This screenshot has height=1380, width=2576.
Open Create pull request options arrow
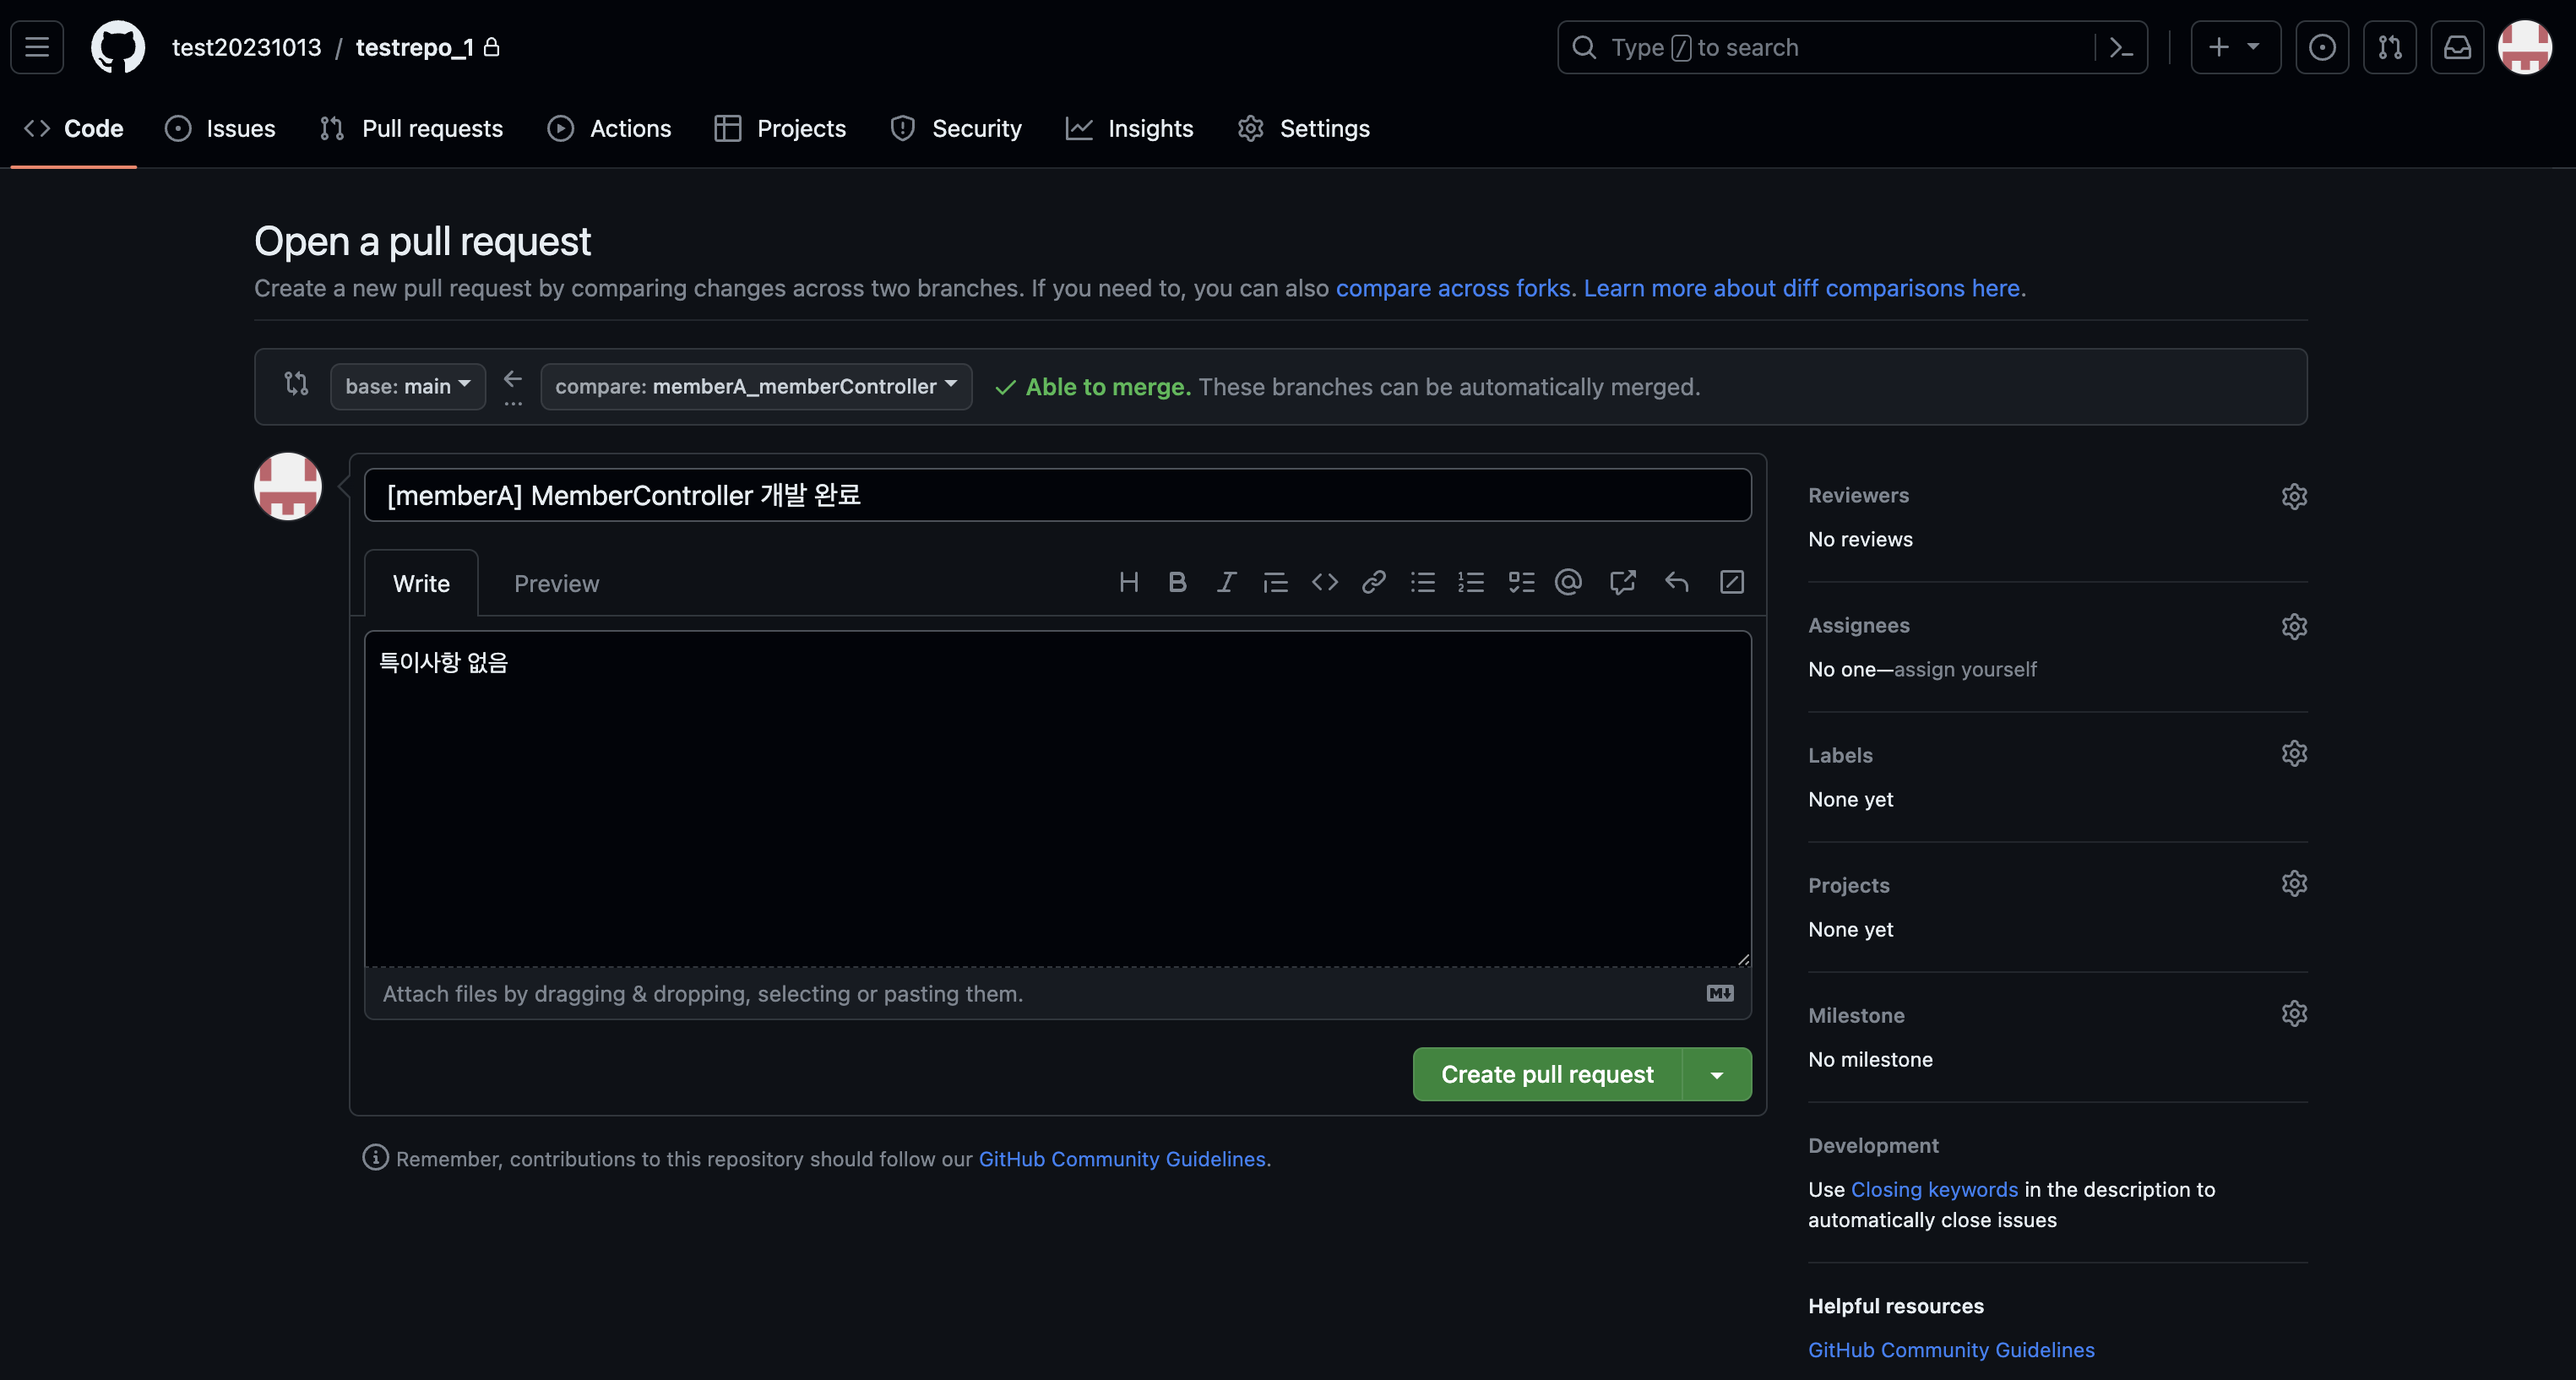[x=1717, y=1075]
